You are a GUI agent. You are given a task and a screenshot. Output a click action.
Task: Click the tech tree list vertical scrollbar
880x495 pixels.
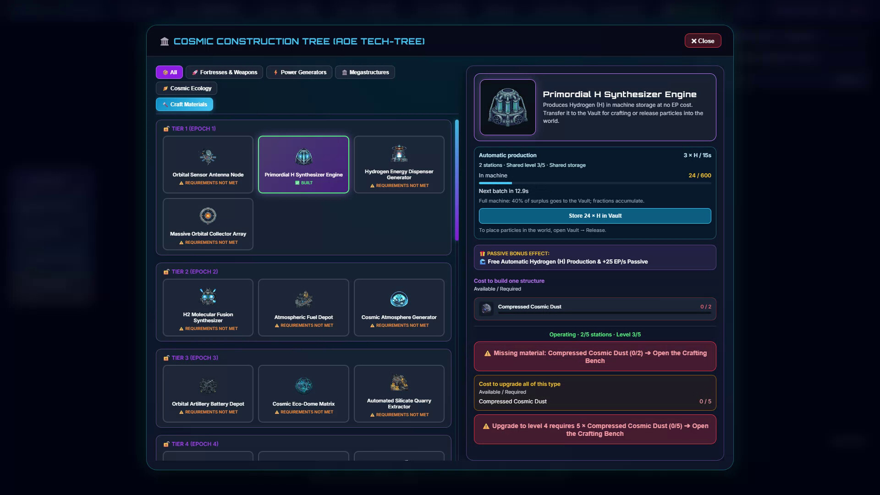click(x=456, y=180)
